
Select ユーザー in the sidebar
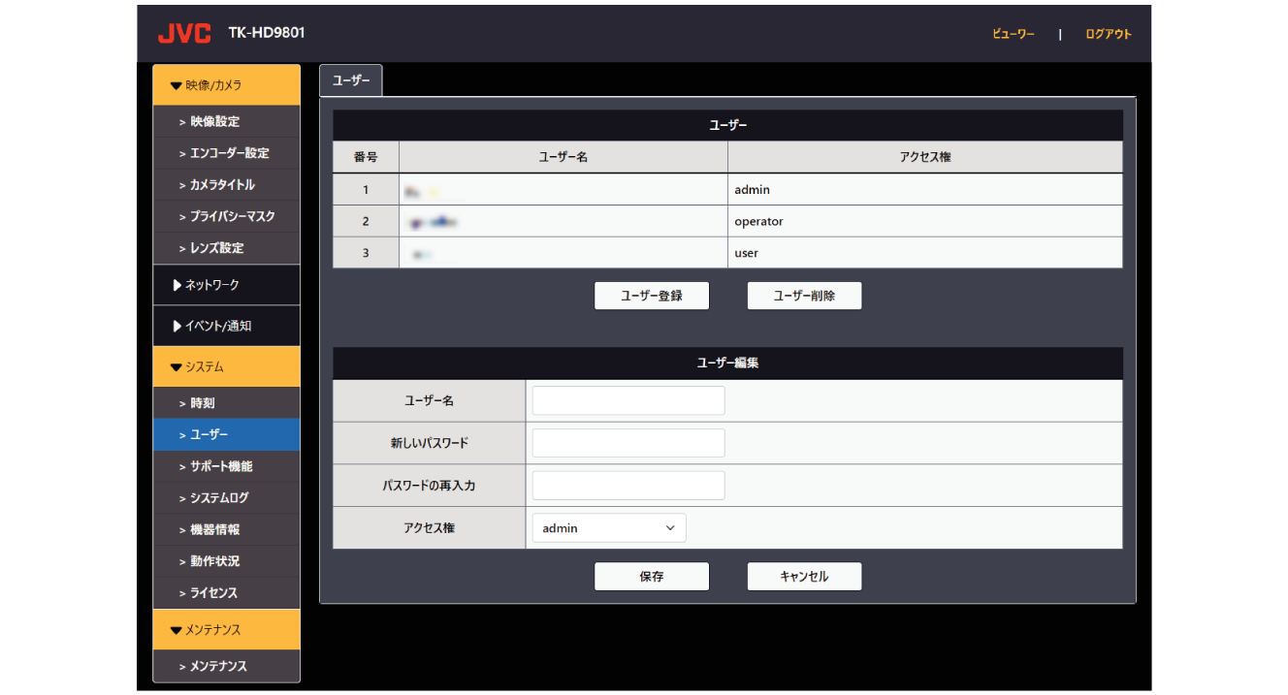pos(226,435)
